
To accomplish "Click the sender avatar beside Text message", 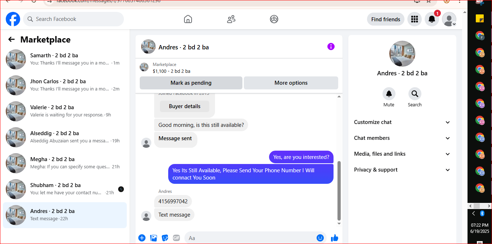I will (x=146, y=216).
